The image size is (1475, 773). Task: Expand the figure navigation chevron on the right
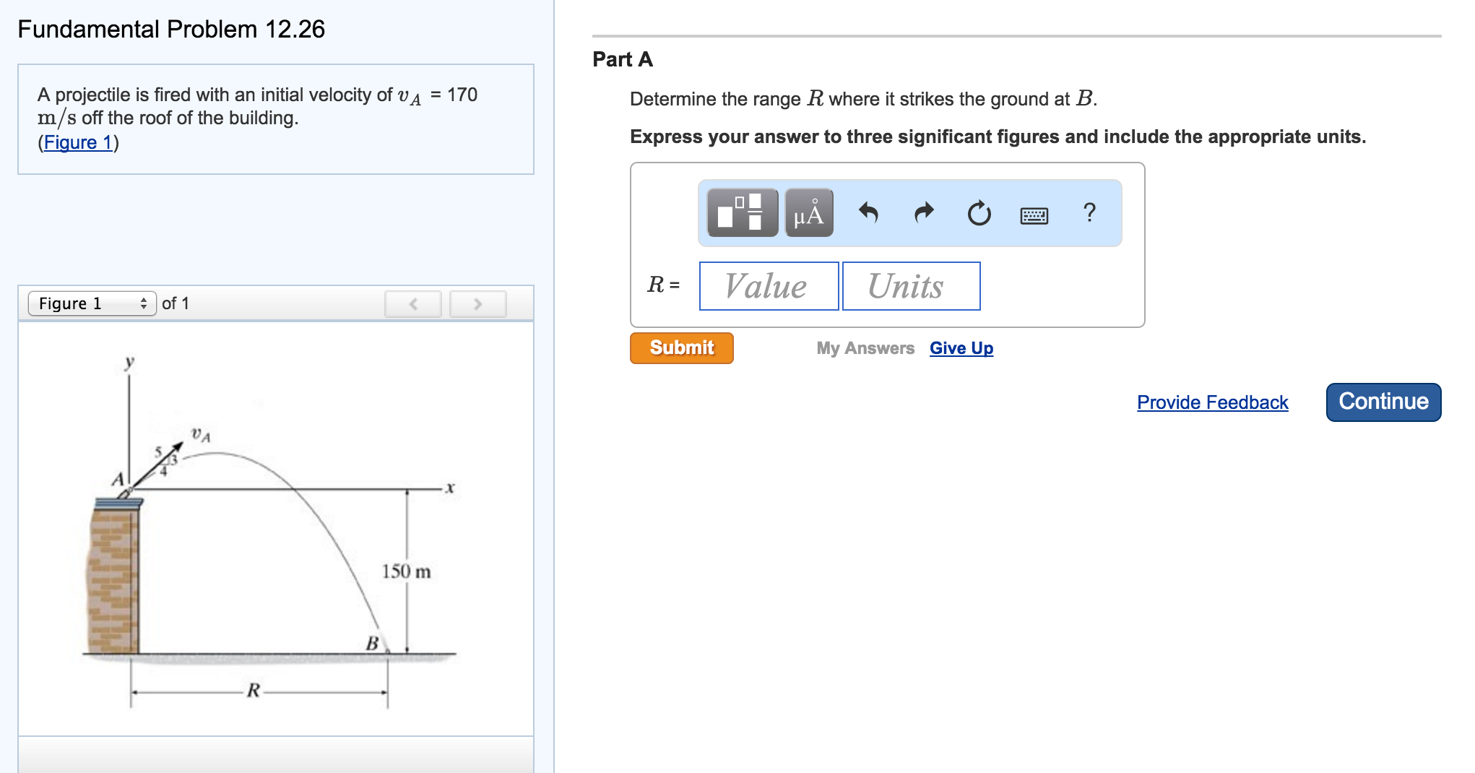[477, 303]
